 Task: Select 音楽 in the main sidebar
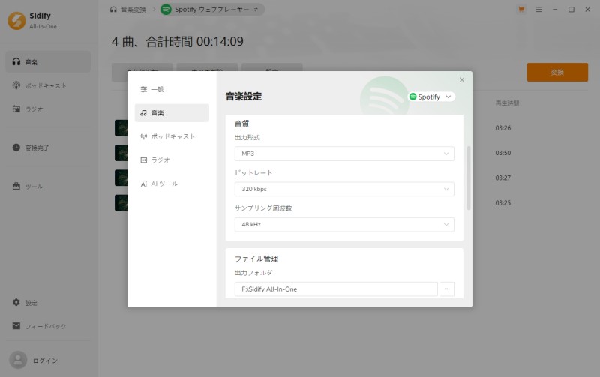click(x=48, y=62)
